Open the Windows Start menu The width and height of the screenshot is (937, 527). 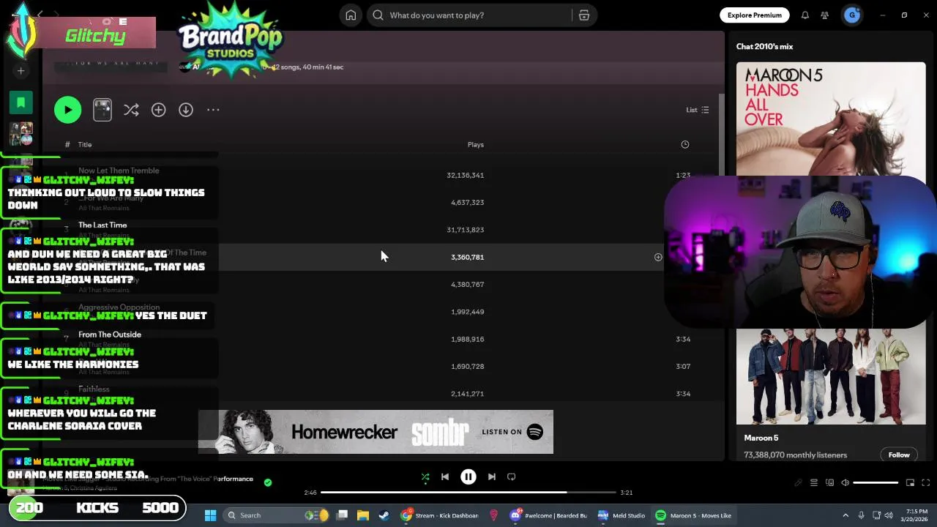[x=210, y=515]
